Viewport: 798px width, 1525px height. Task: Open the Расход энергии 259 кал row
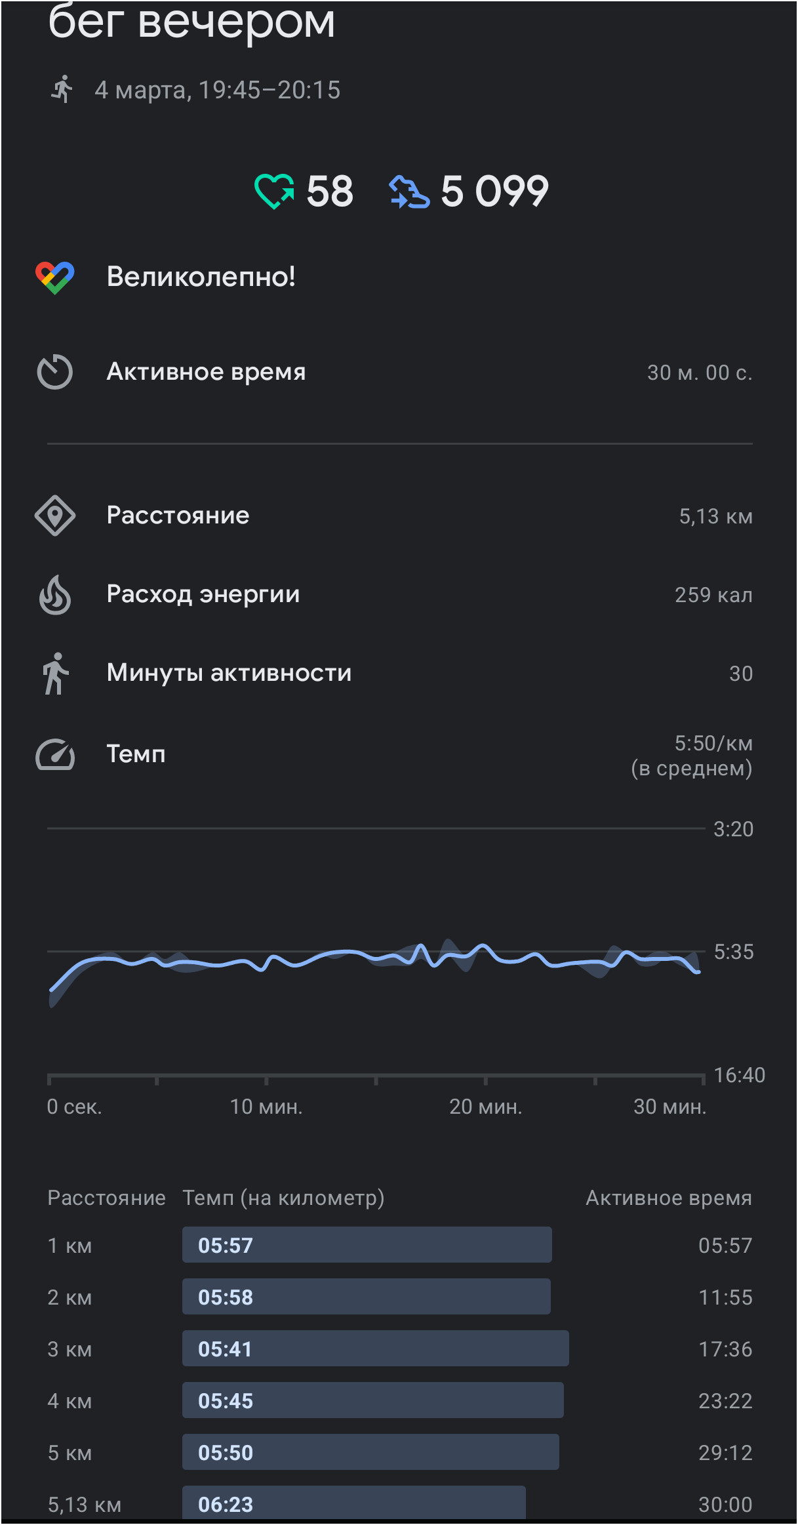click(x=399, y=594)
